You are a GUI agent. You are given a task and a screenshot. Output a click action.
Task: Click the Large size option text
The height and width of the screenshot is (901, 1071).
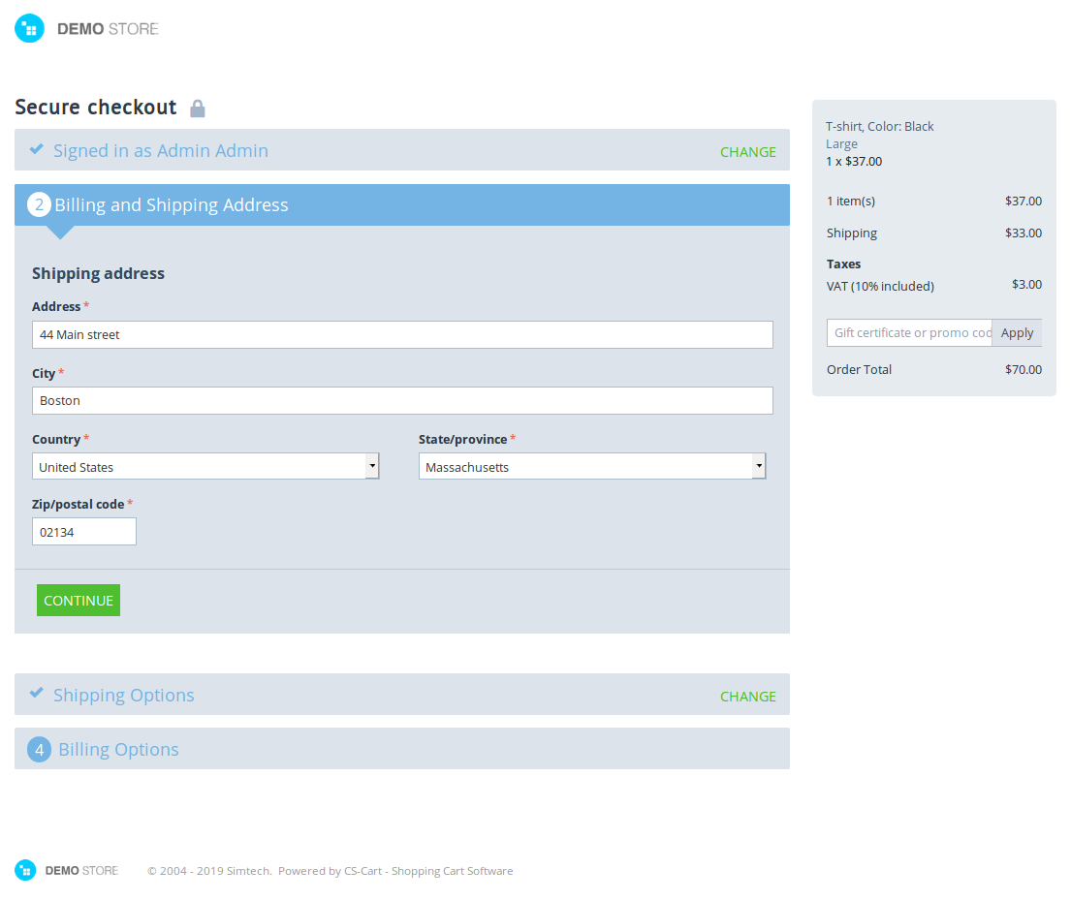tap(841, 144)
